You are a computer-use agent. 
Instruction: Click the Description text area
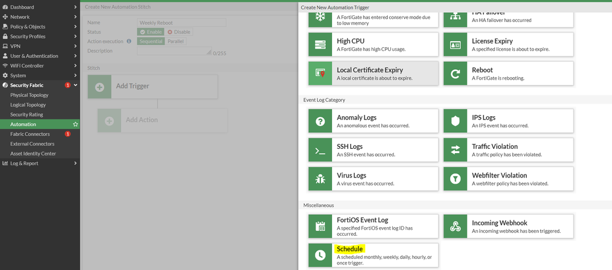[174, 51]
